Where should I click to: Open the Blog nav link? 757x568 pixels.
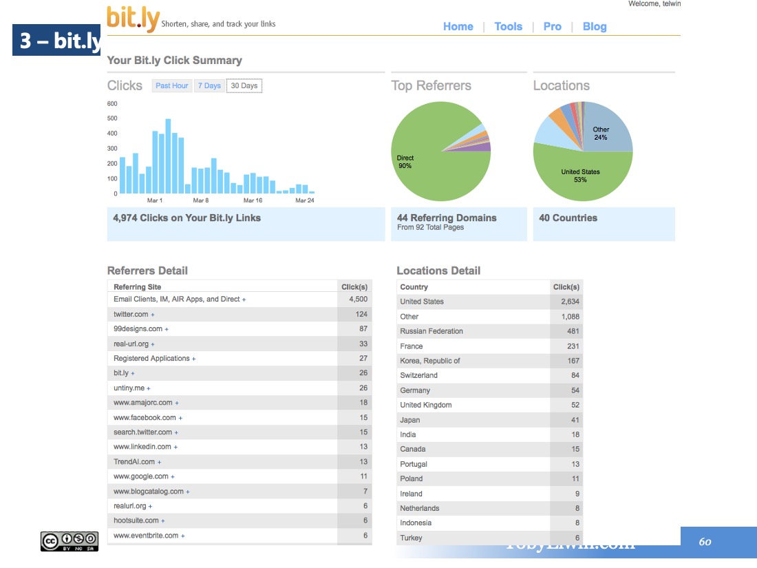click(595, 27)
